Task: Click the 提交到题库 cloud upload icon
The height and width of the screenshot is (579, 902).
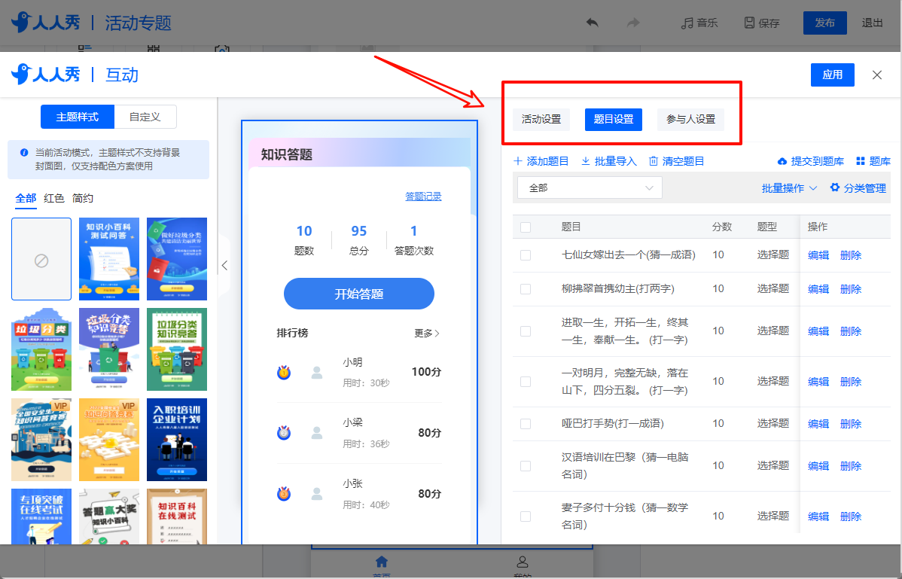Action: (782, 161)
